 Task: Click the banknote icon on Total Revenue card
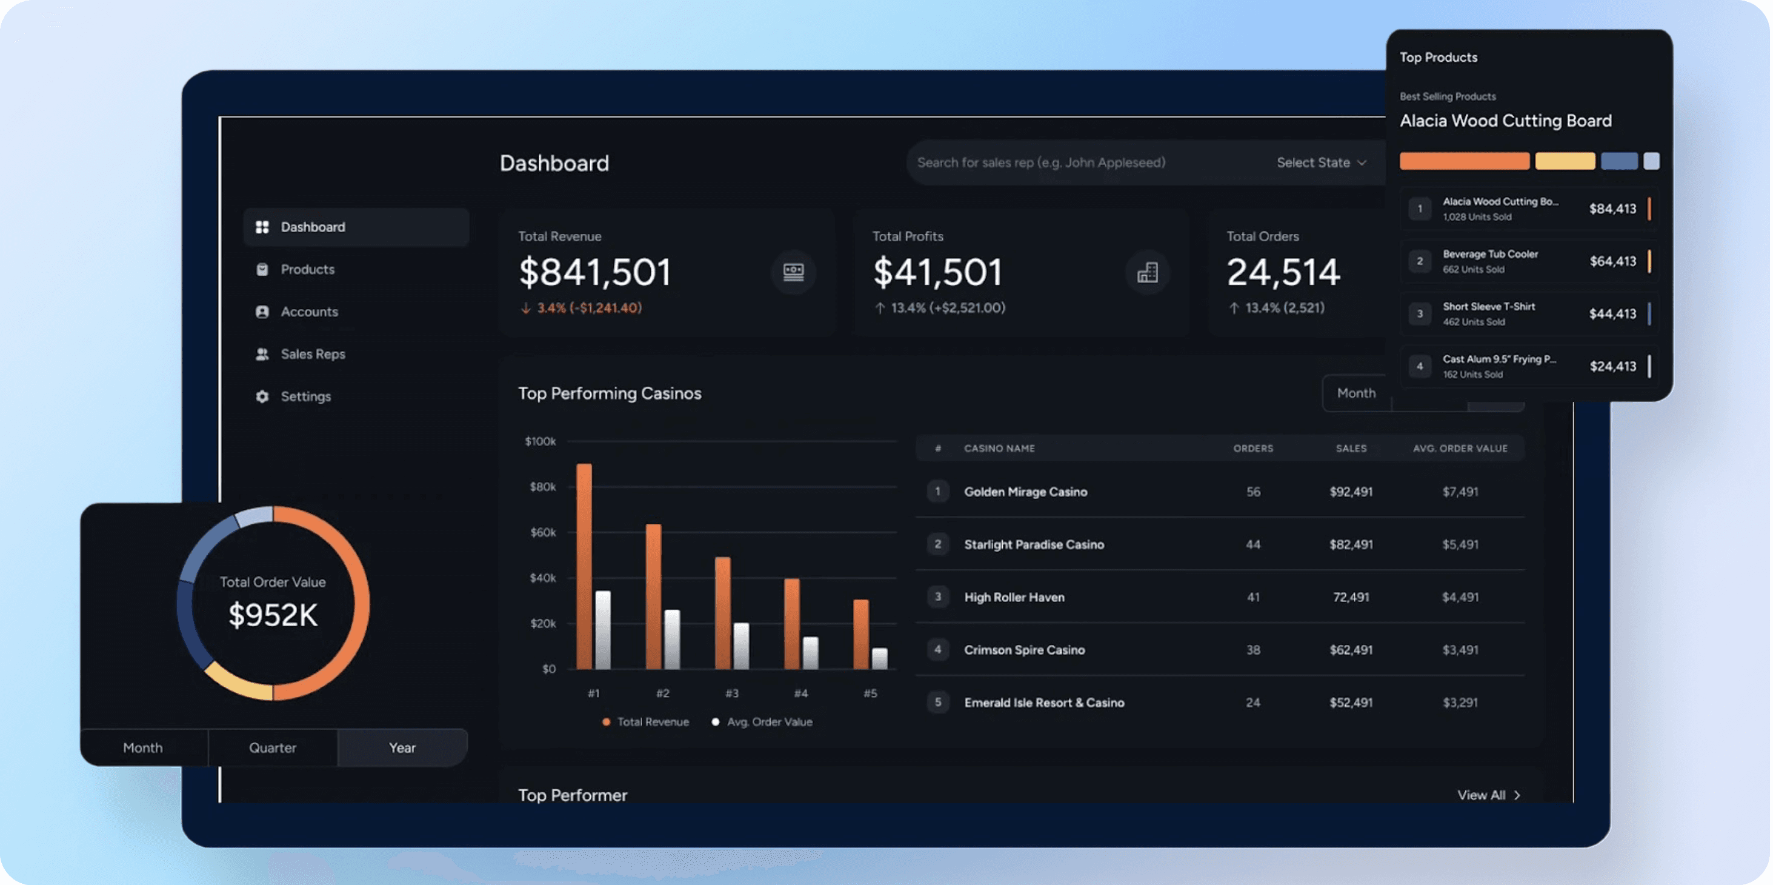click(x=793, y=272)
